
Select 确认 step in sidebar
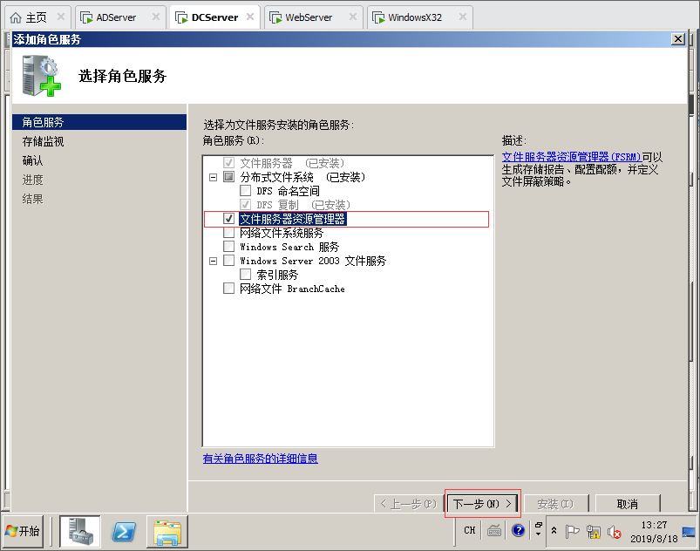pyautogui.click(x=32, y=160)
